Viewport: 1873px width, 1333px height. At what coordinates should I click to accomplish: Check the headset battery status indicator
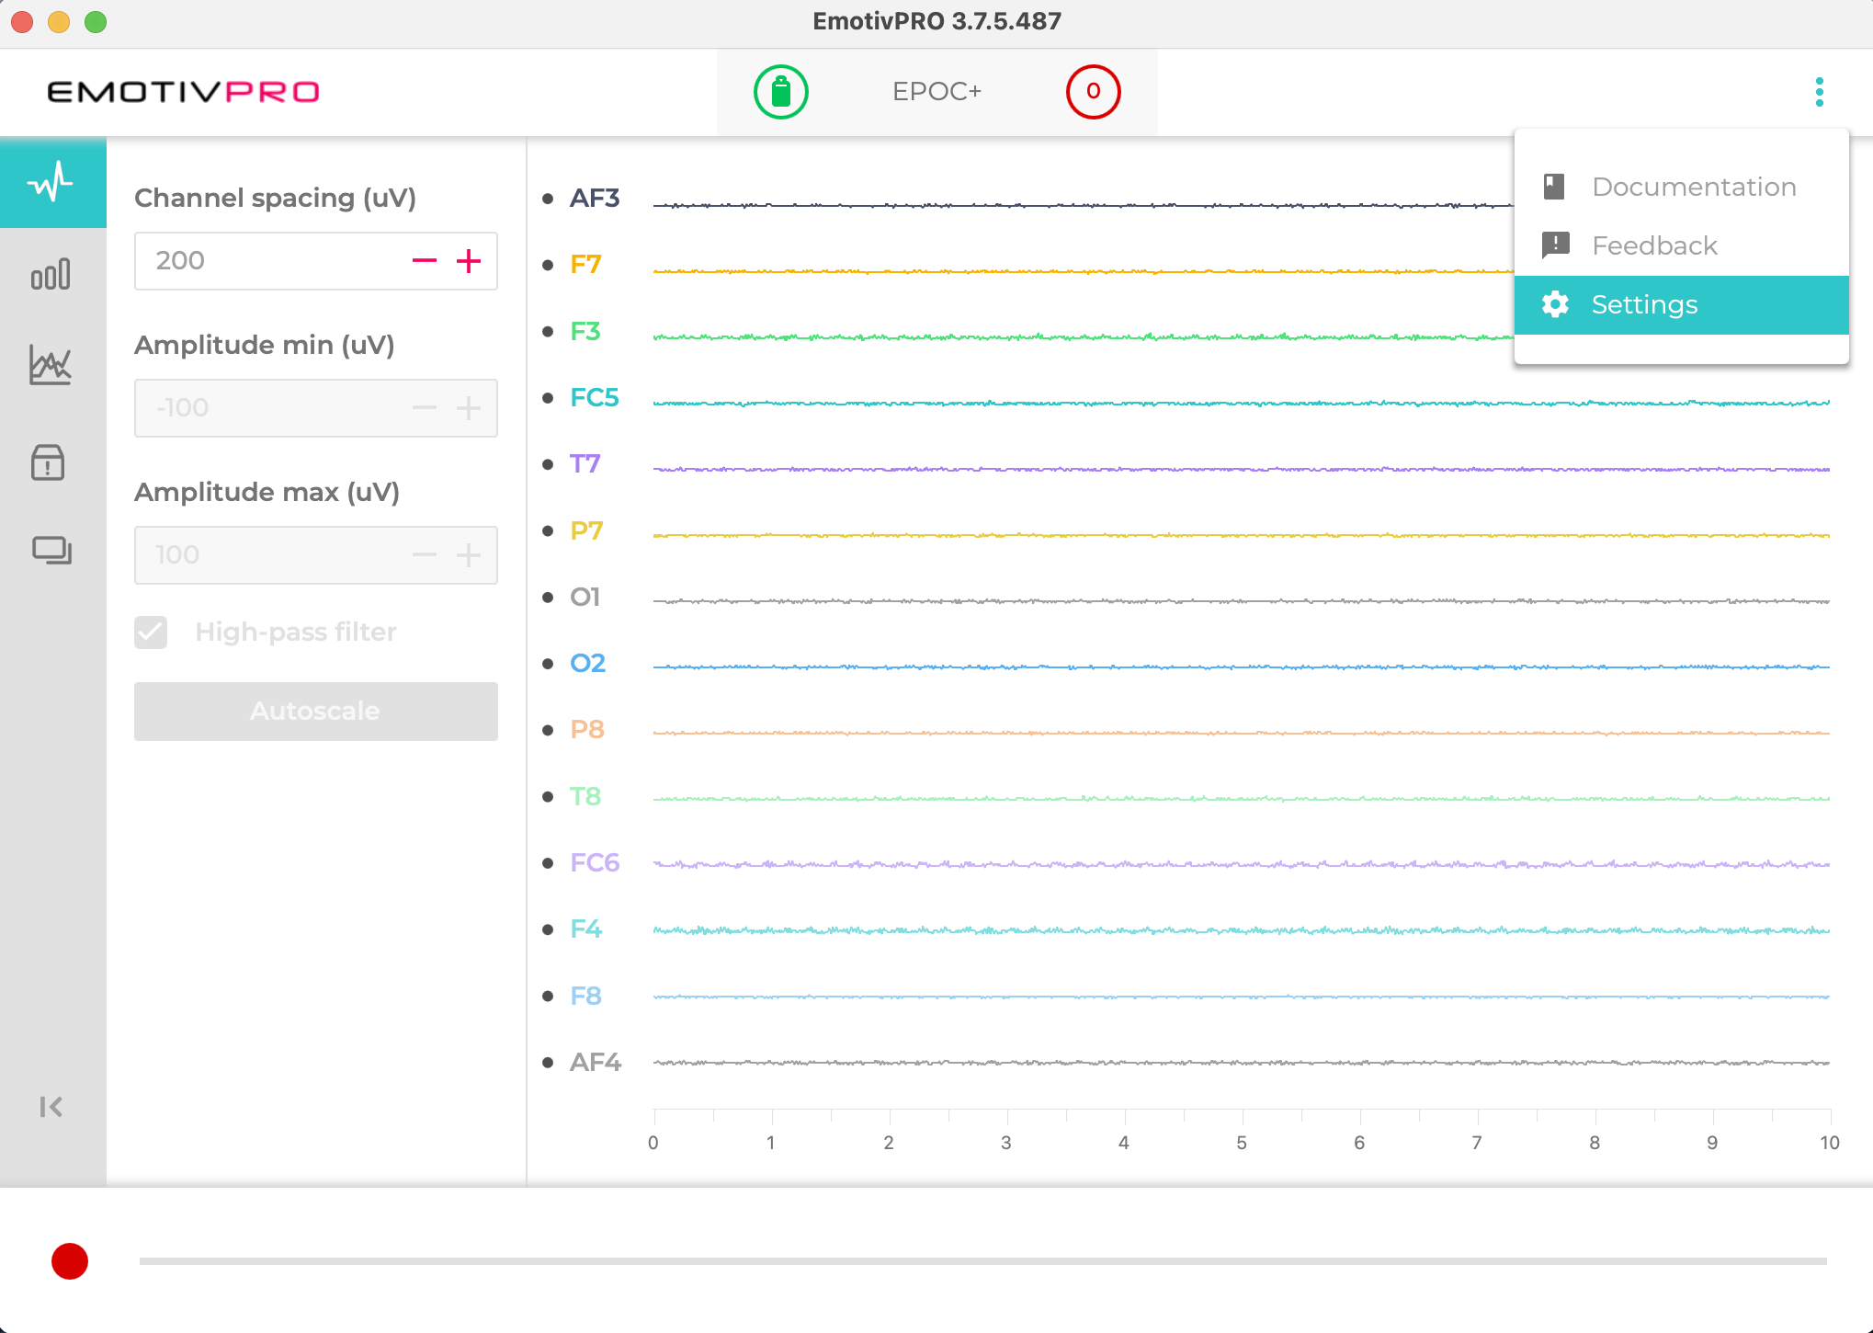coord(780,92)
